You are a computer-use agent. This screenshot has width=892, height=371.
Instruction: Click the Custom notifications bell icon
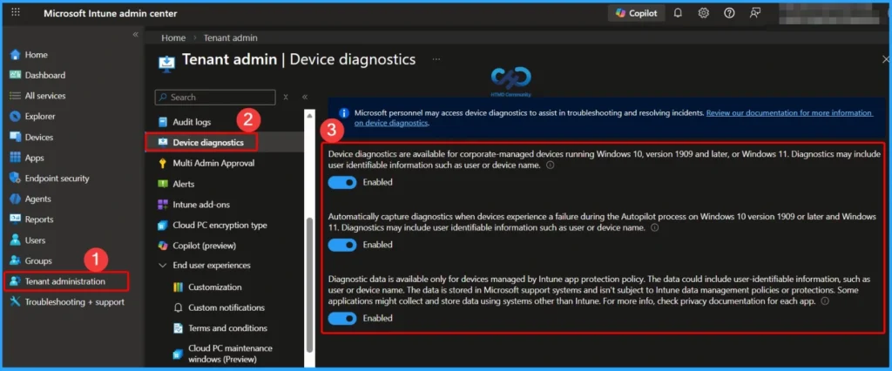click(x=178, y=307)
